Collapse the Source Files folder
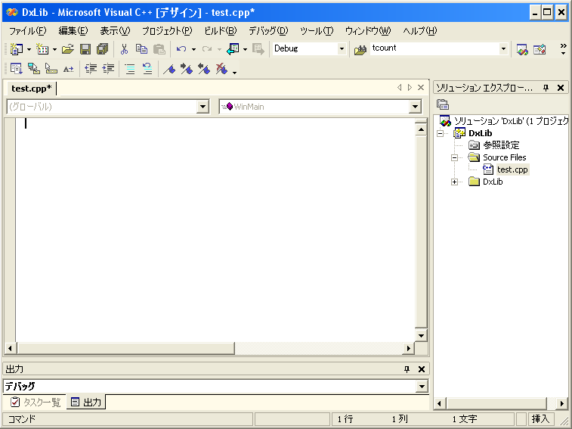Screen dimensions: 572x429 [x=455, y=158]
